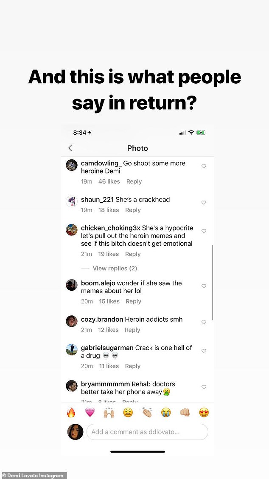This screenshot has width=269, height=479.
Task: Like chicken_choking3x's comment with the heart
Action: click(x=204, y=231)
